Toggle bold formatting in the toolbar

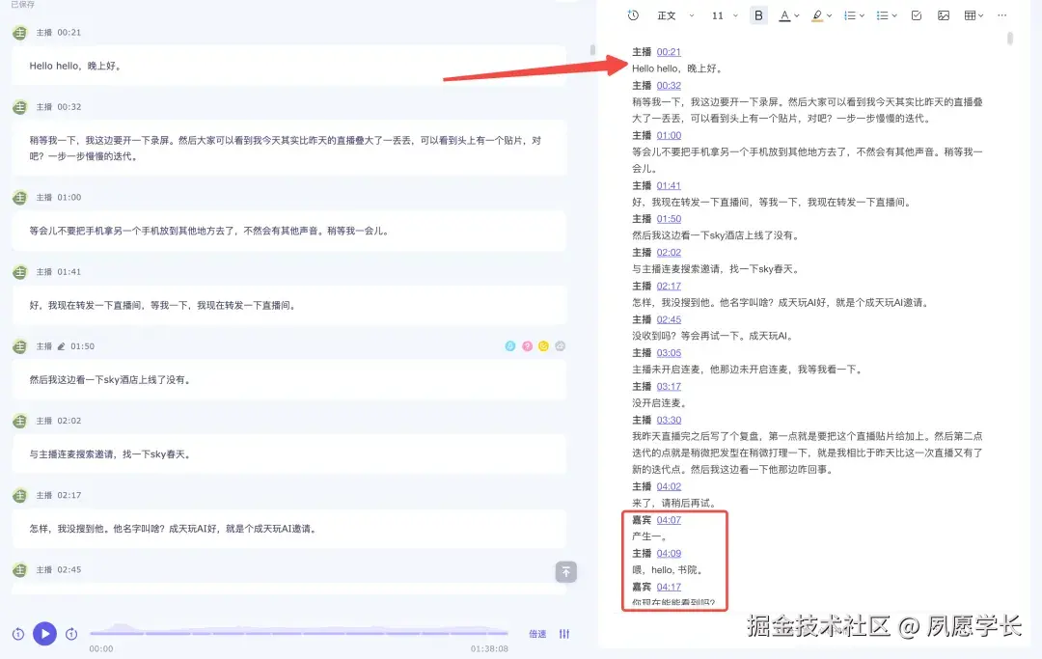(x=759, y=16)
